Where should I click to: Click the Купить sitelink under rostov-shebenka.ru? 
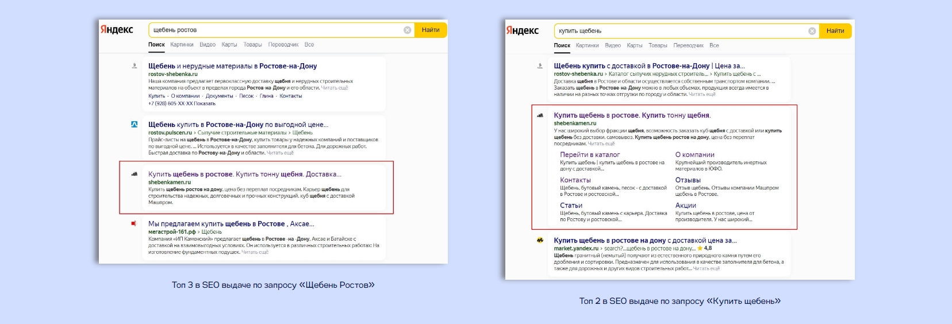coord(156,96)
